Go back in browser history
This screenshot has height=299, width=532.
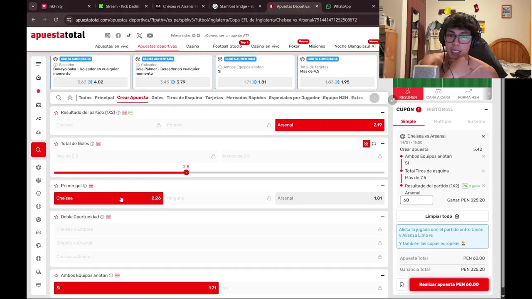coord(33,20)
